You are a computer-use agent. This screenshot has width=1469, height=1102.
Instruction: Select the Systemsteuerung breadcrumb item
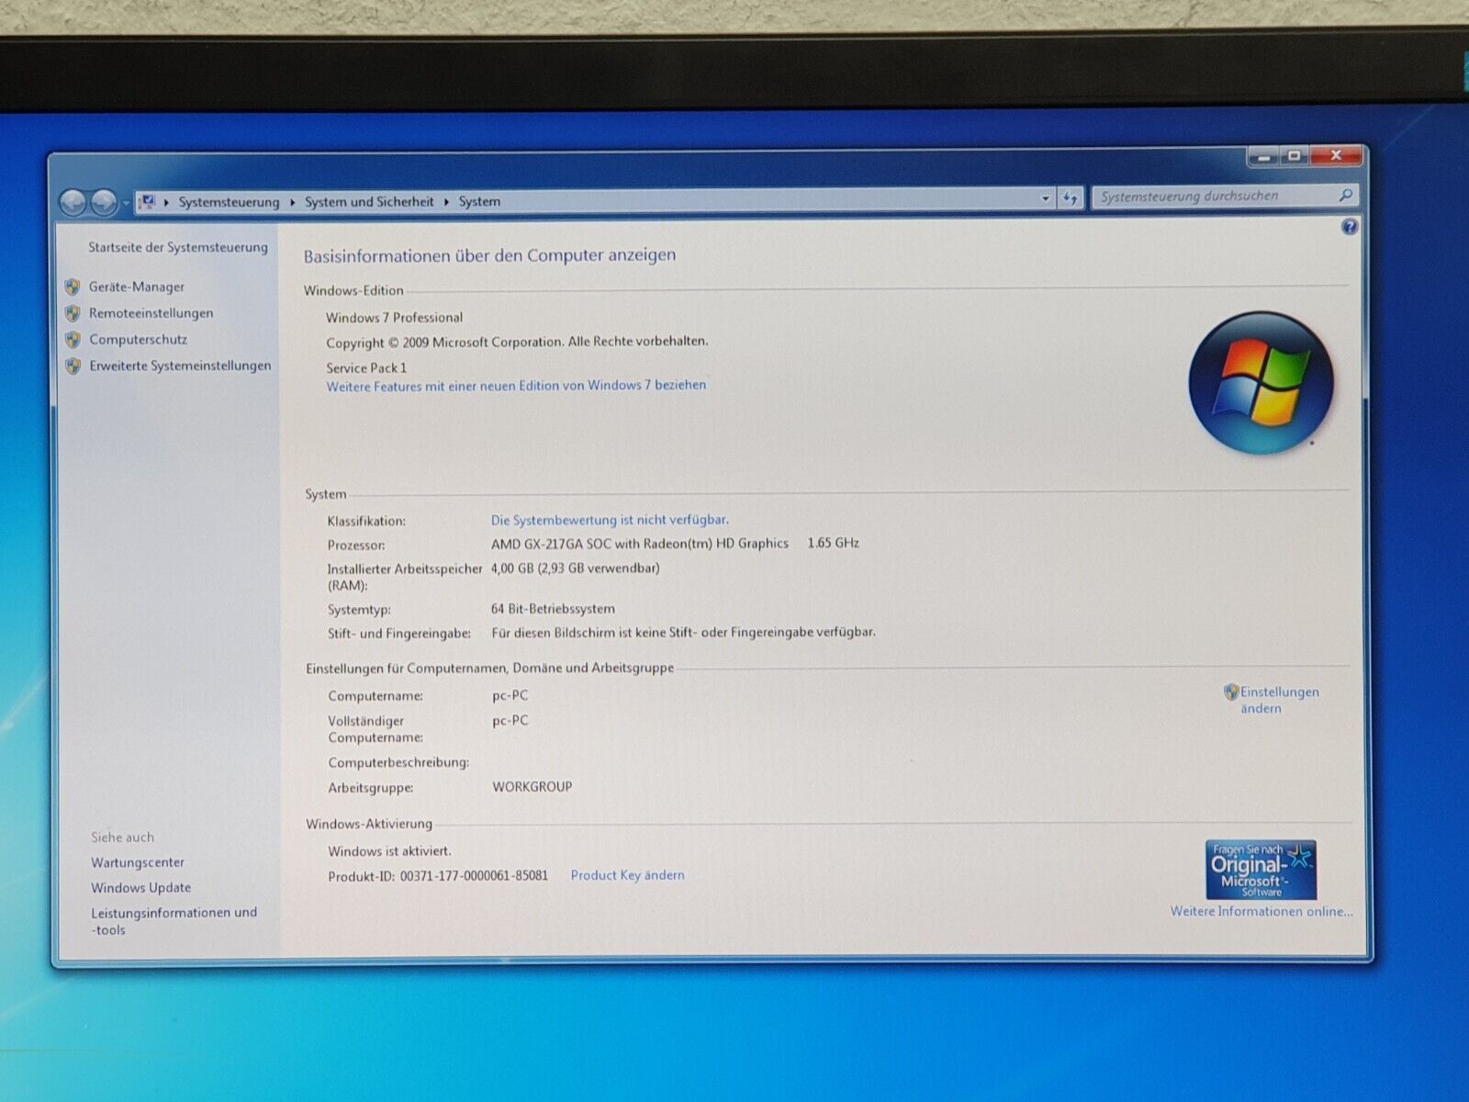[229, 202]
